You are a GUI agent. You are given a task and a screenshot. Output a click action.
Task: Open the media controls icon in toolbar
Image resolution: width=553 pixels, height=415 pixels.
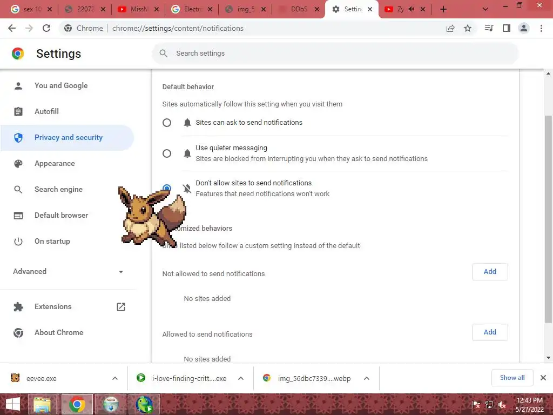coord(489,28)
